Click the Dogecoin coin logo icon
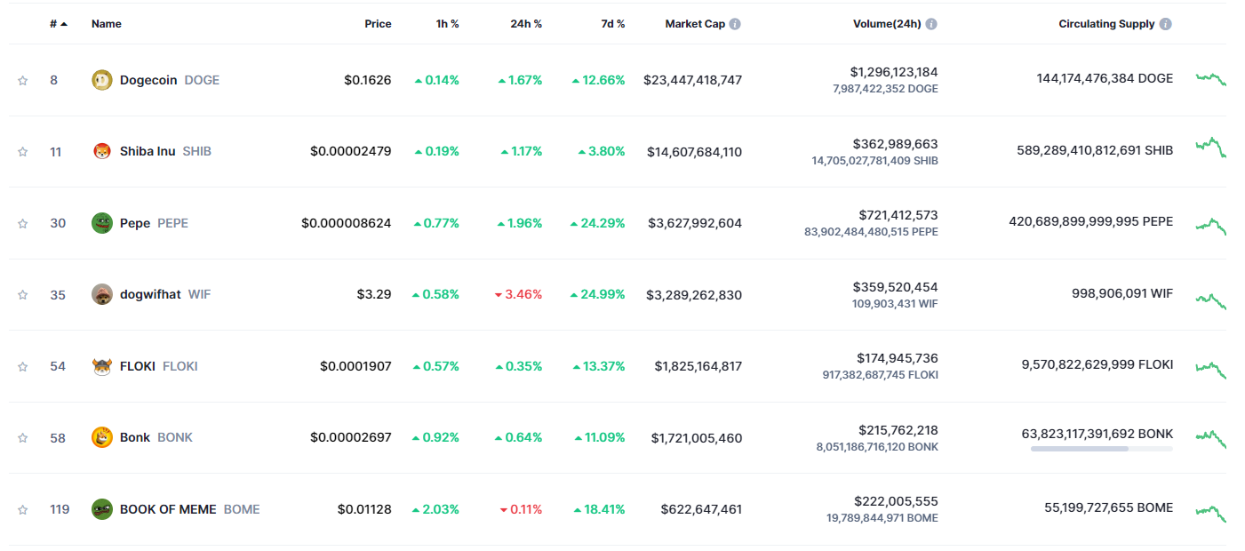Viewport: 1245px width, 551px height. (102, 80)
